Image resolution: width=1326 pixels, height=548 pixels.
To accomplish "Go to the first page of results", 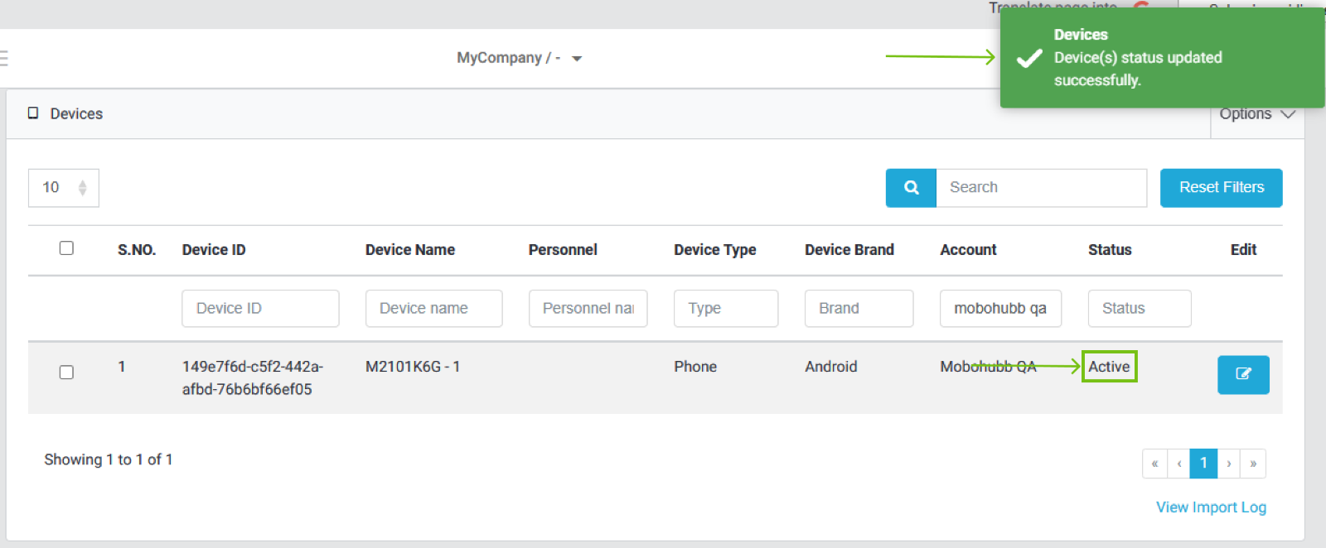I will point(1154,464).
